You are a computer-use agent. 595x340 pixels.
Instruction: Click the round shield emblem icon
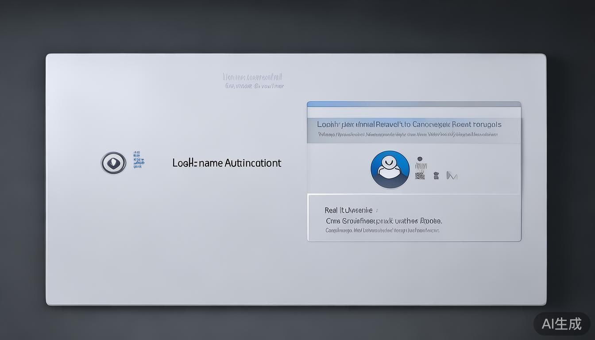tap(113, 163)
